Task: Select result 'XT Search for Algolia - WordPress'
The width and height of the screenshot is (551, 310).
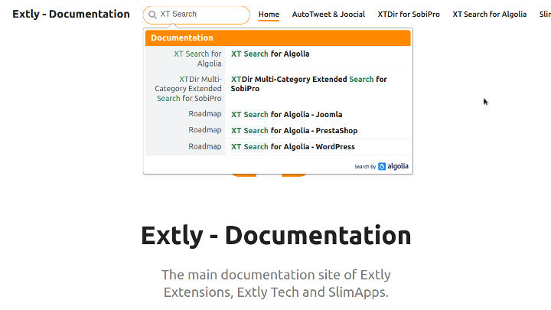Action: coord(292,147)
